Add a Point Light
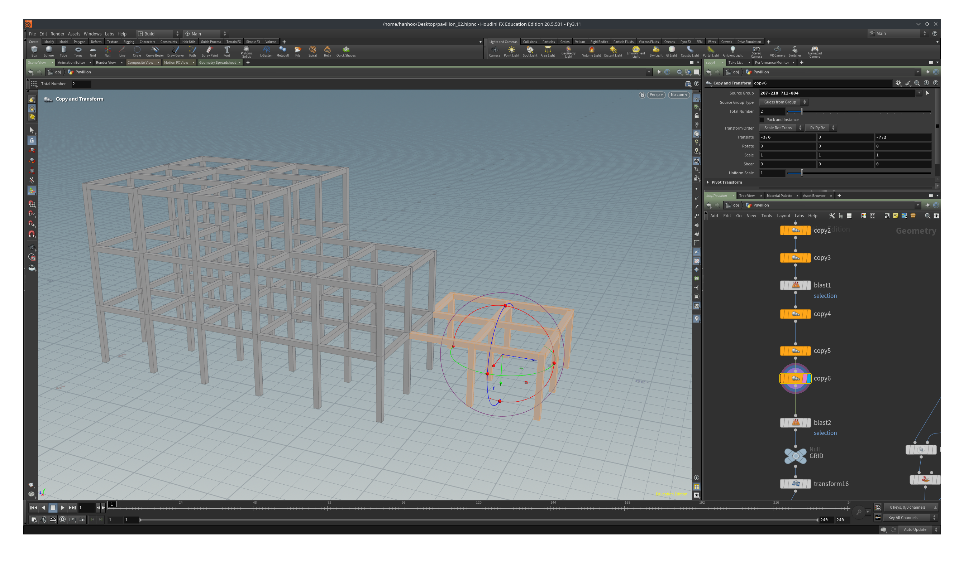Viewport: 964px width, 562px height. 511,52
